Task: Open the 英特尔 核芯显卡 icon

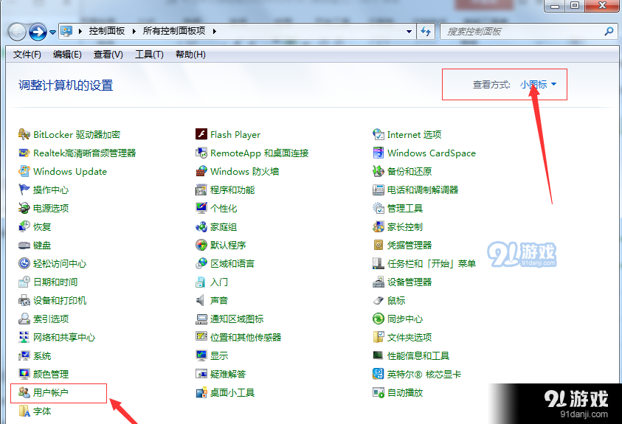Action: pyautogui.click(x=378, y=374)
